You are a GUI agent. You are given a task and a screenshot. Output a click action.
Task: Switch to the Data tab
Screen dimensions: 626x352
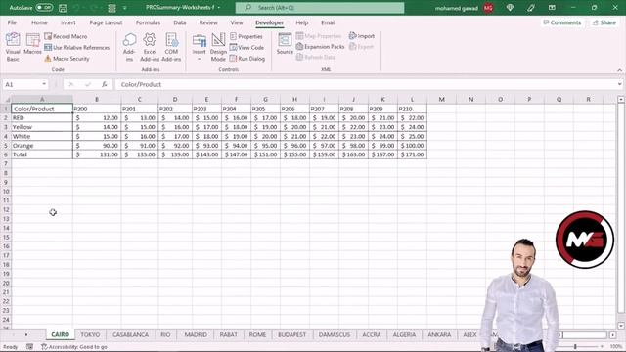(180, 22)
